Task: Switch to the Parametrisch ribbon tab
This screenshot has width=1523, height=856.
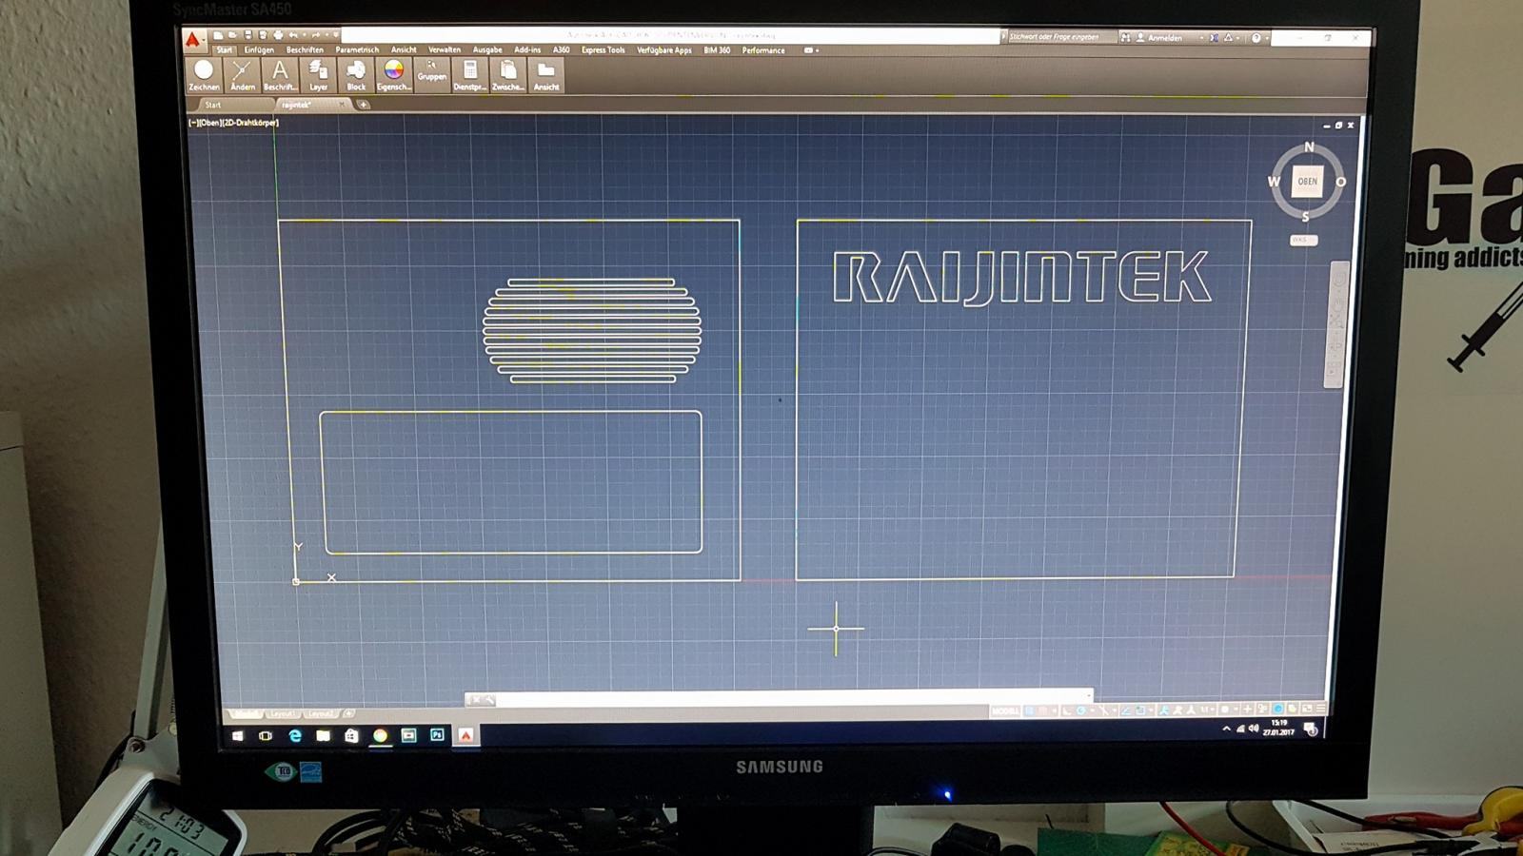Action: [357, 50]
